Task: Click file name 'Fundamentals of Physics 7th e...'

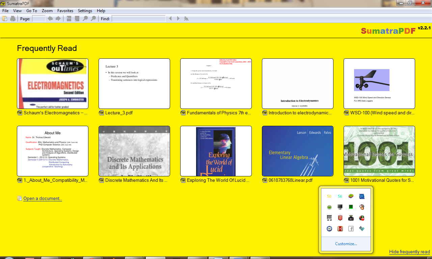Action: tap(219, 113)
